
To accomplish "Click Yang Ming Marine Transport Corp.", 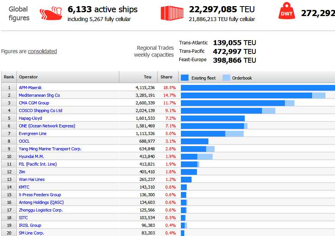I will [50, 149].
